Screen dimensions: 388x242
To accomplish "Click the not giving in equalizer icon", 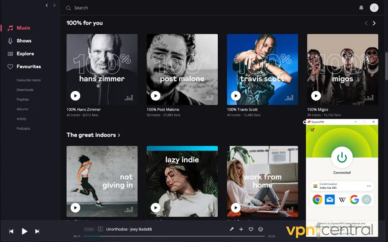I will 128,210.
